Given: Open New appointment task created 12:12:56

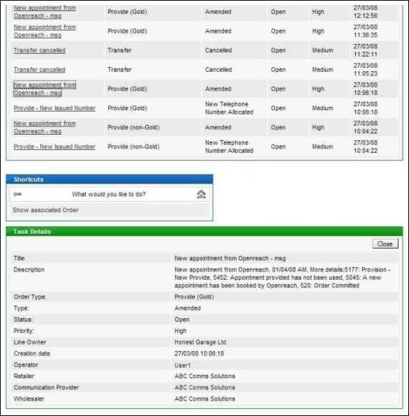Looking at the screenshot, I should pyautogui.click(x=45, y=12).
